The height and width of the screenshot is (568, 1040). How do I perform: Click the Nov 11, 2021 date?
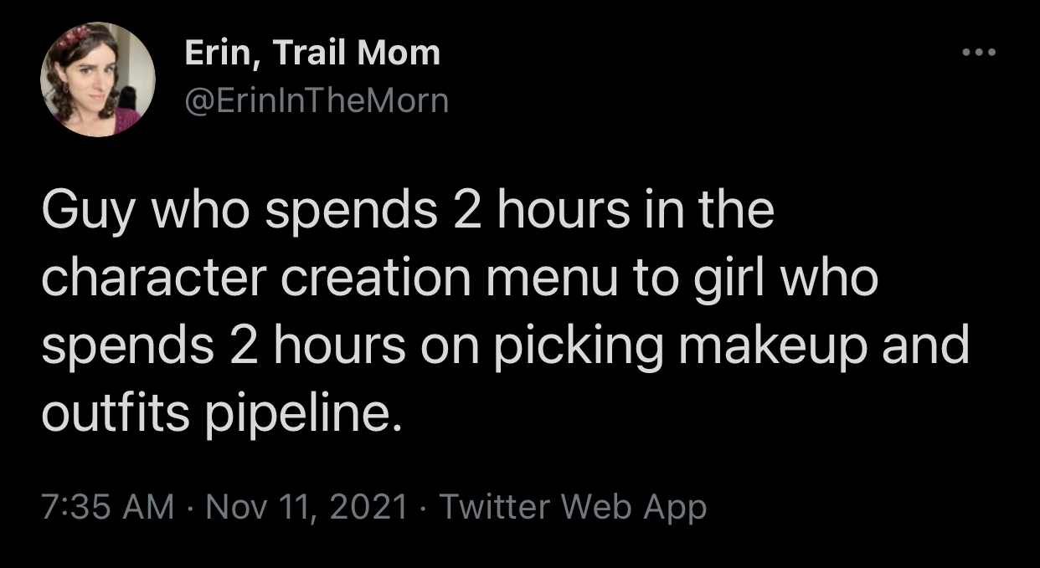[x=306, y=507]
